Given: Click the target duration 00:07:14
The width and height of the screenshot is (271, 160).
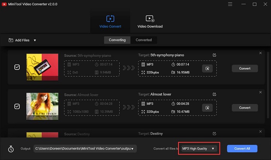Looking at the screenshot, I should [183, 65].
